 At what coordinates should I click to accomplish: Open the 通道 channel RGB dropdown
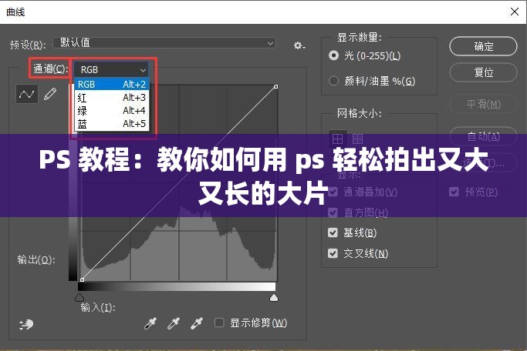(x=110, y=70)
